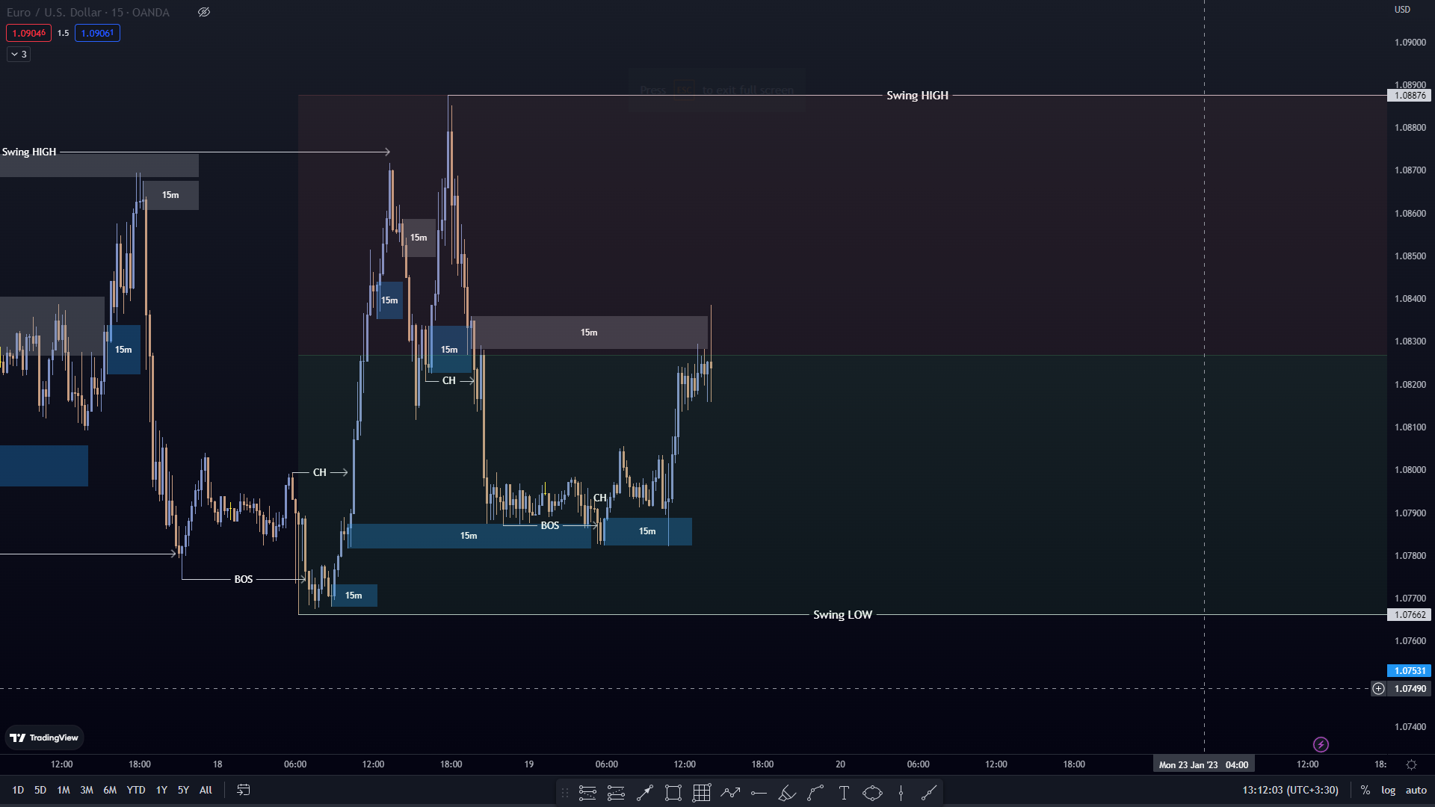Screen dimensions: 1435x807
Task: Toggle indicator visibility eye icon
Action: click(x=203, y=12)
